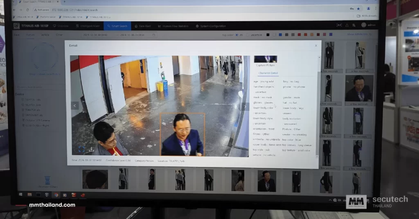
Task: Open the Smart Search tab
Action: click(x=117, y=26)
